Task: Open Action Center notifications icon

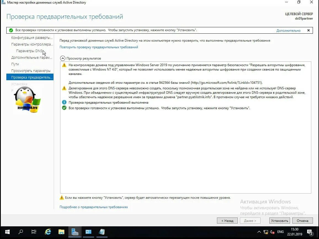Action: point(310,232)
